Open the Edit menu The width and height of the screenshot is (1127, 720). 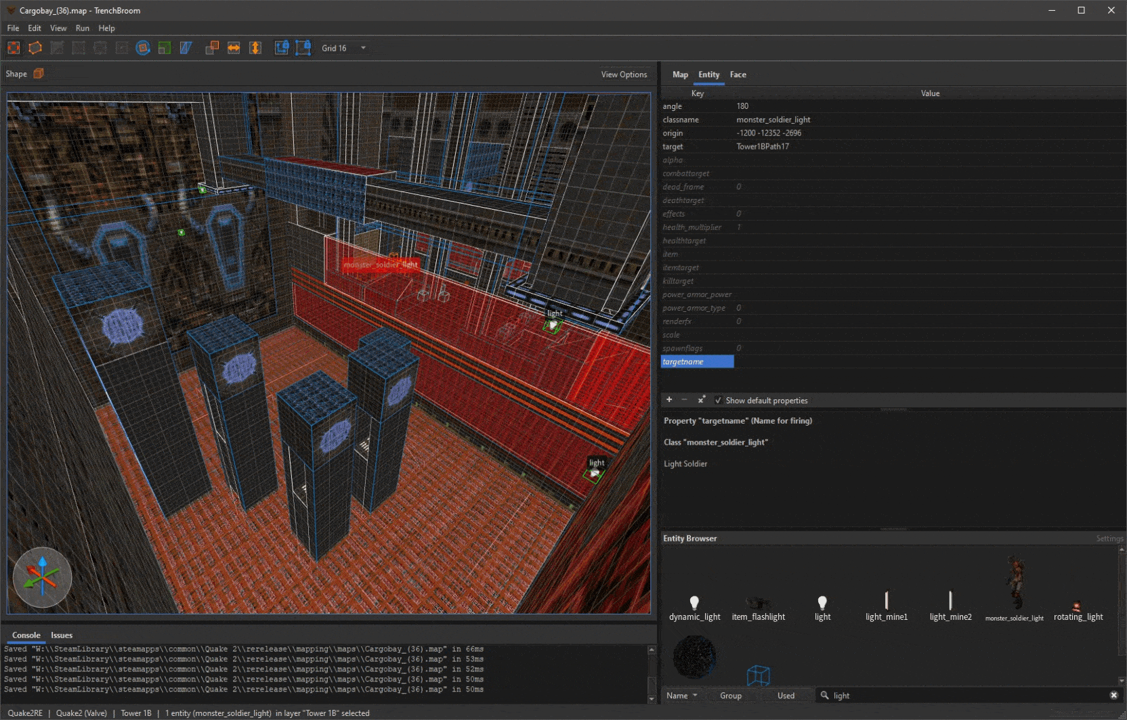coord(35,28)
